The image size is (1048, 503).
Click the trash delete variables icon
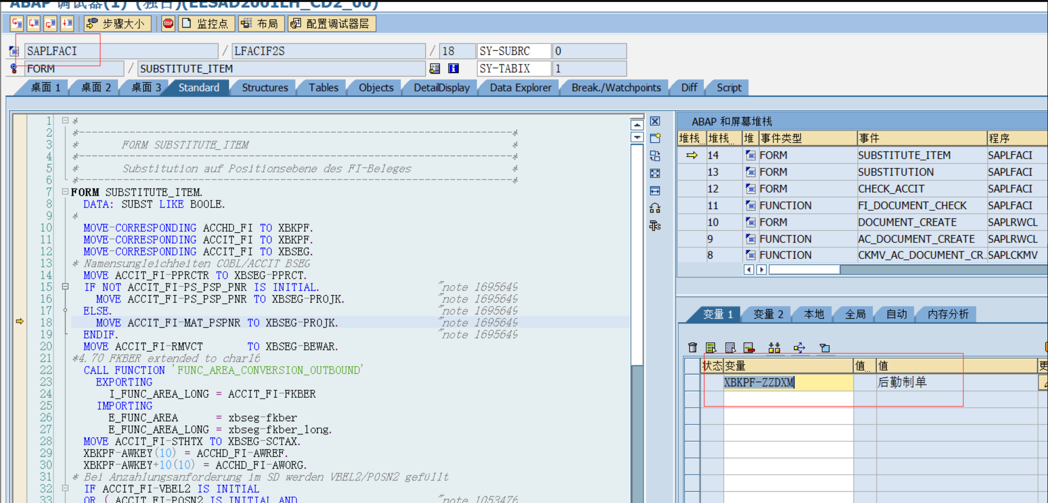coord(692,348)
